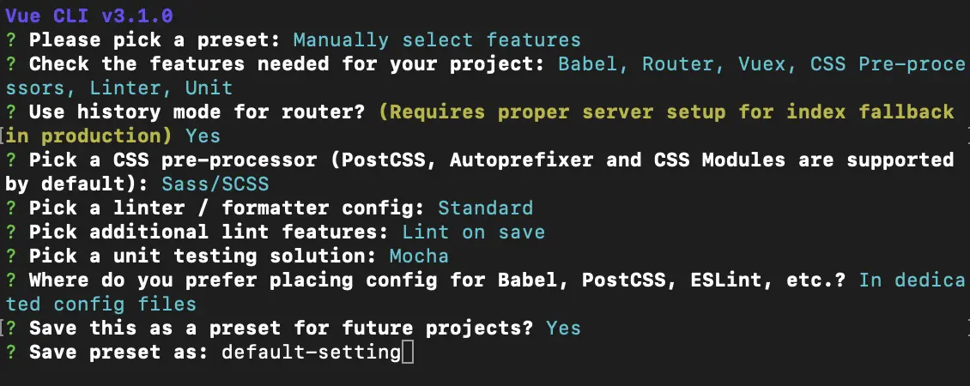Click the "Lint on save" answer
The width and height of the screenshot is (970, 386).
[473, 232]
